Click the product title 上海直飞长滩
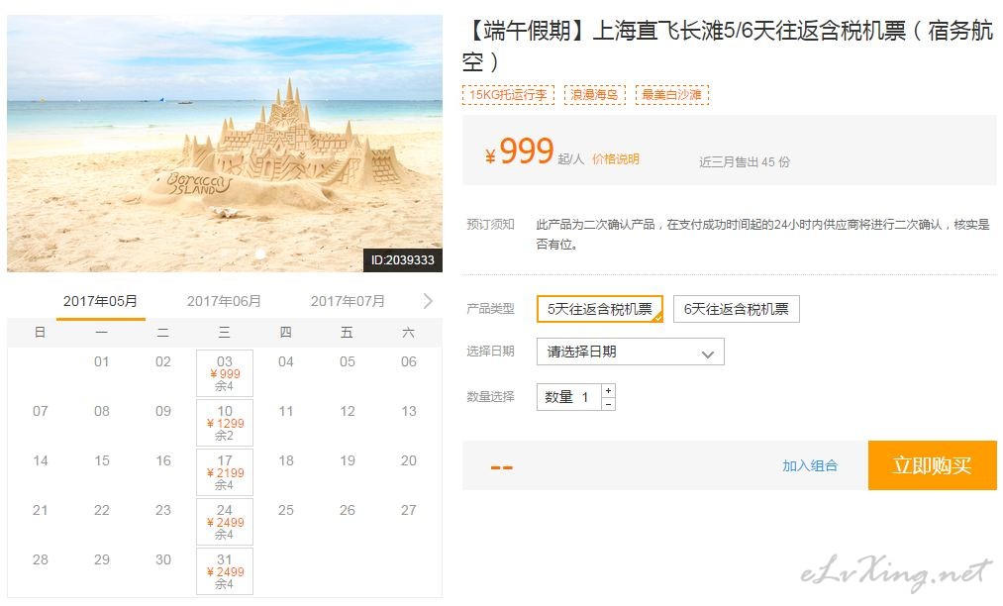1003x606 pixels. coord(729,46)
